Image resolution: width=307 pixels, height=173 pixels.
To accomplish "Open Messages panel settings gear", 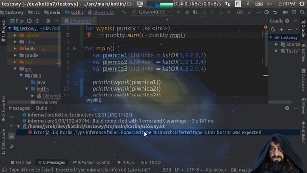I will click(x=287, y=108).
